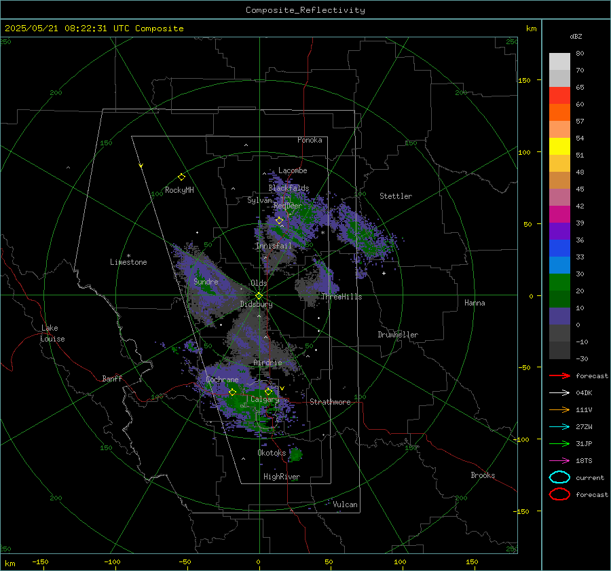611x571 pixels.
Task: Click the yellow diamond marker below Cochrane
Action: coord(232,392)
